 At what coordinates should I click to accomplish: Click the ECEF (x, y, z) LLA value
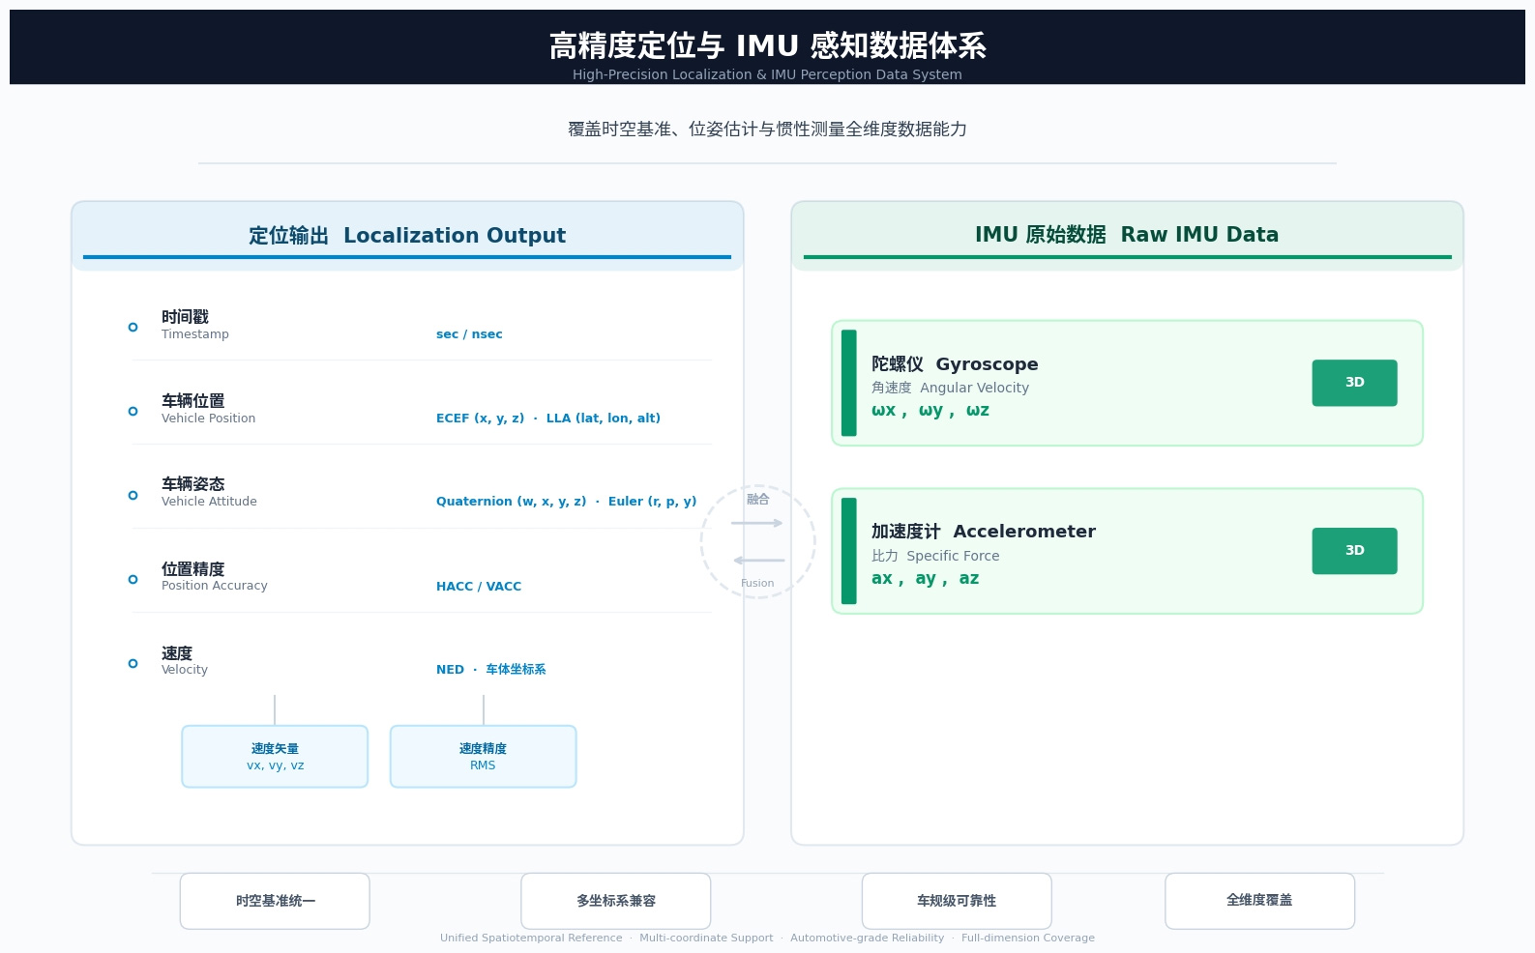coord(548,419)
